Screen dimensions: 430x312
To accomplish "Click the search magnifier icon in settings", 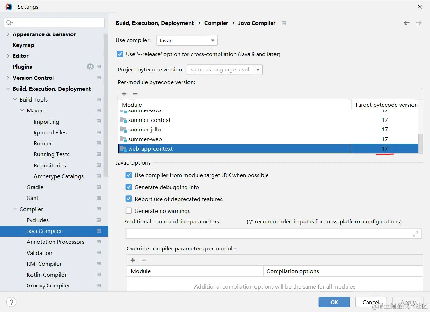I will (9, 23).
